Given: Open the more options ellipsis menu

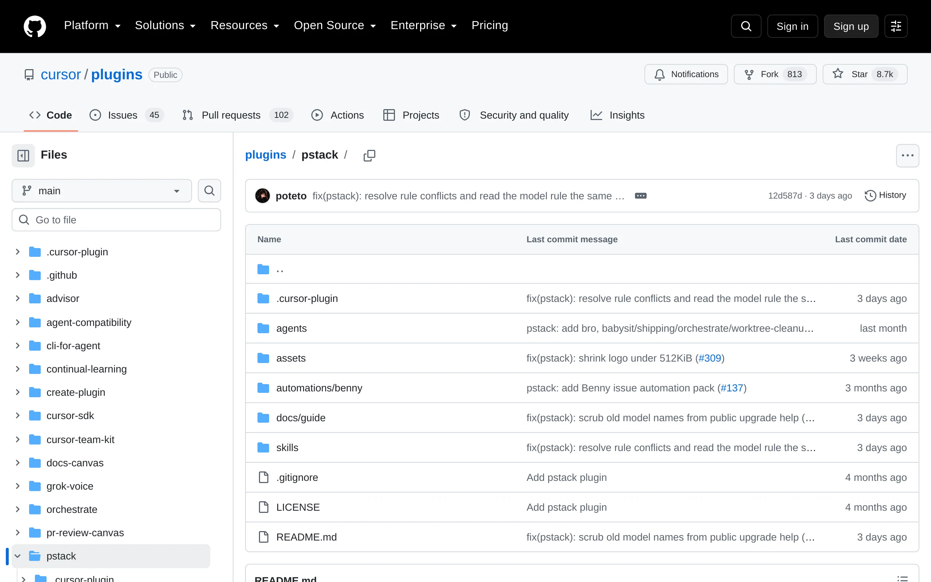Looking at the screenshot, I should (x=907, y=156).
